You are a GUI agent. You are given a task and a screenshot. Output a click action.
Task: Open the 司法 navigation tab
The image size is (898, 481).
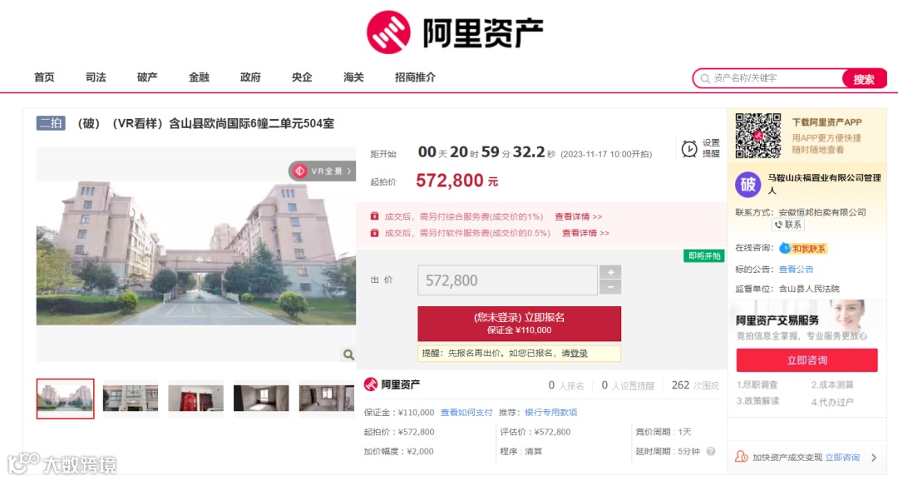[96, 77]
